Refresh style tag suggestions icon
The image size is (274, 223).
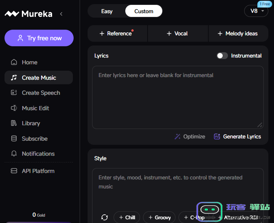tap(105, 217)
